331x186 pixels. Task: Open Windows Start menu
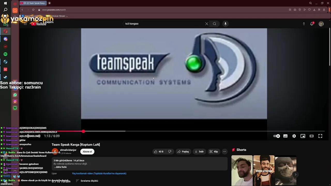click(x=5, y=3)
